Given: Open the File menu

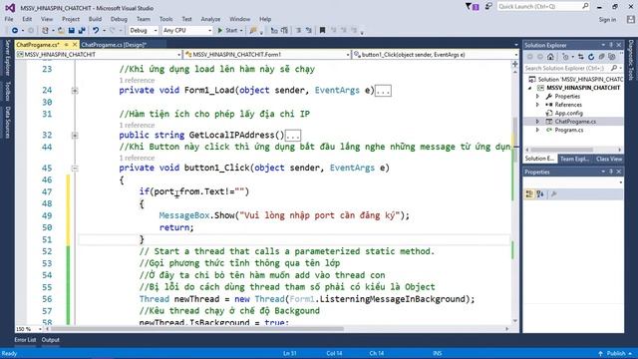Looking at the screenshot, I should 9,19.
